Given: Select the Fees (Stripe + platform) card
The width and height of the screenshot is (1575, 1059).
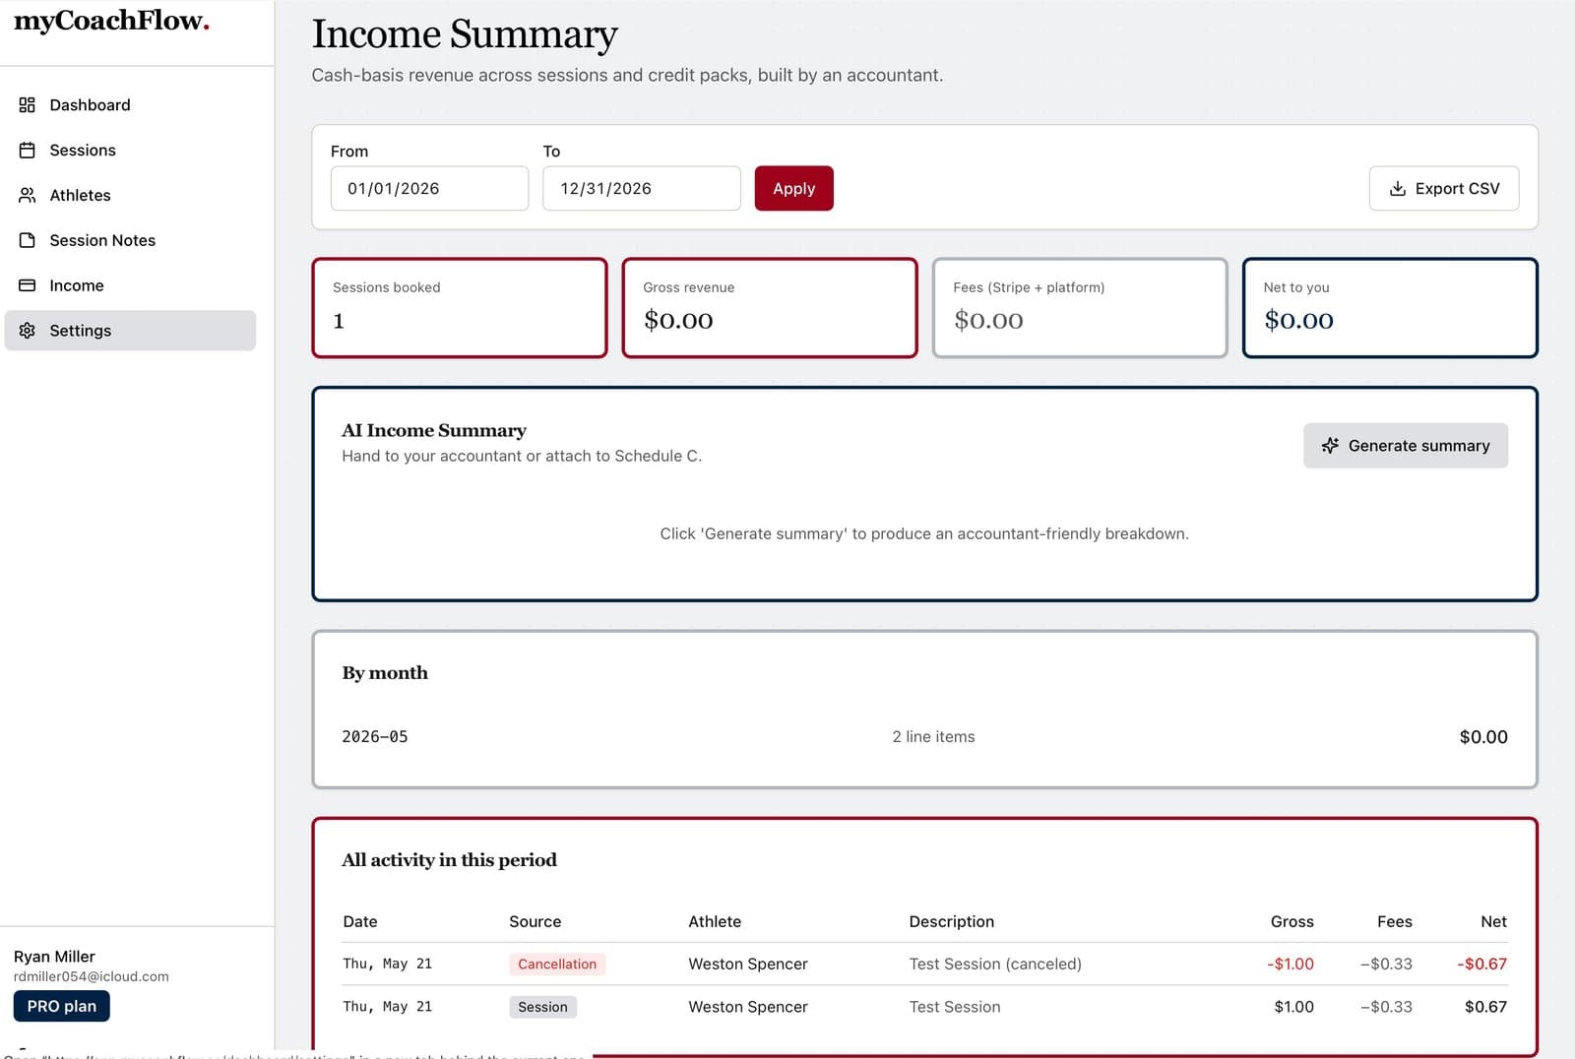Looking at the screenshot, I should point(1080,308).
